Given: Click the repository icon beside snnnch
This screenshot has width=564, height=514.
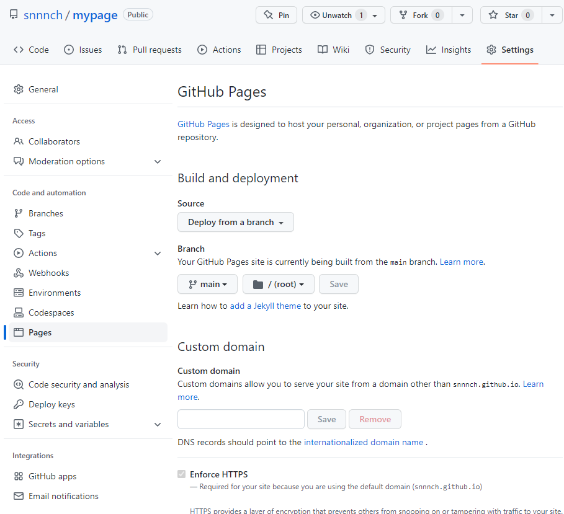Looking at the screenshot, I should [14, 14].
